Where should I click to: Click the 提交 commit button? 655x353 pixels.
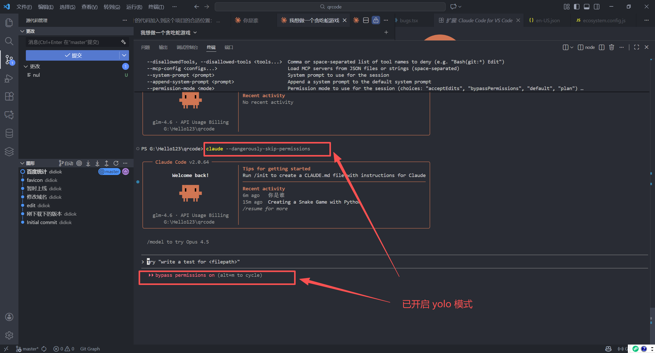(x=73, y=55)
